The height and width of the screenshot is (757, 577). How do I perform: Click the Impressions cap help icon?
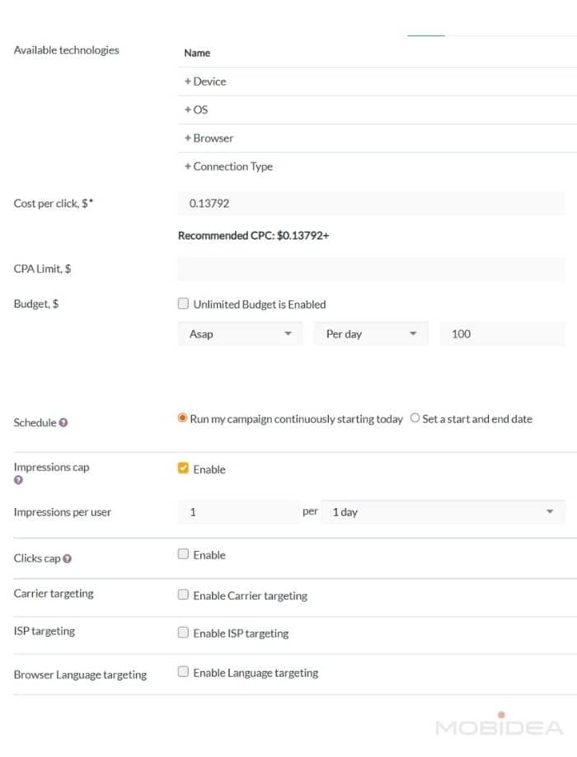[18, 480]
